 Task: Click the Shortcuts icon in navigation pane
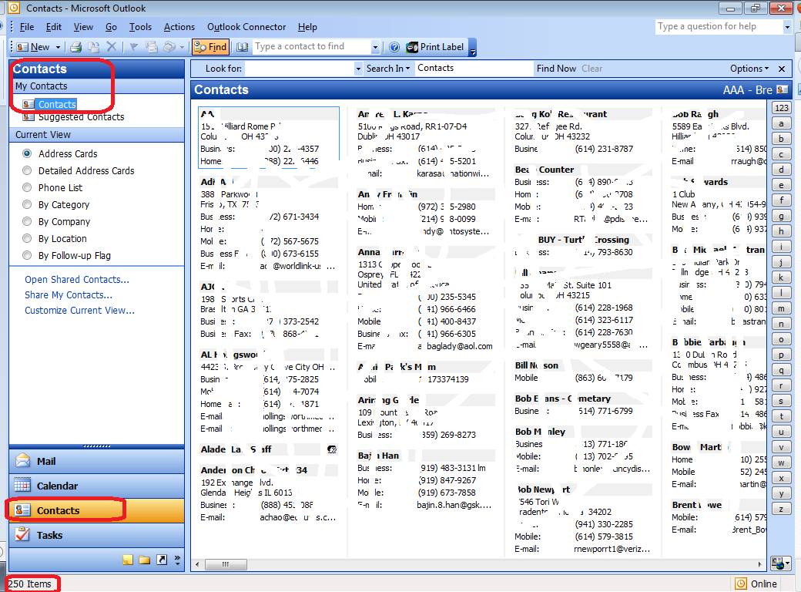pos(162,560)
